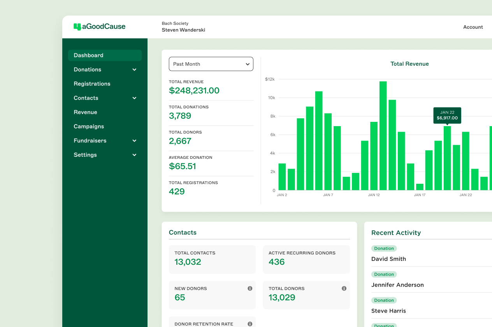Open Jennifer Anderson recent activity entry
The image size is (492, 327).
click(x=397, y=285)
